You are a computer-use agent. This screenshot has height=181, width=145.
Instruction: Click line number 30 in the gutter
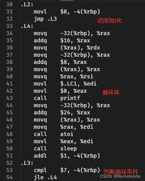9,5
